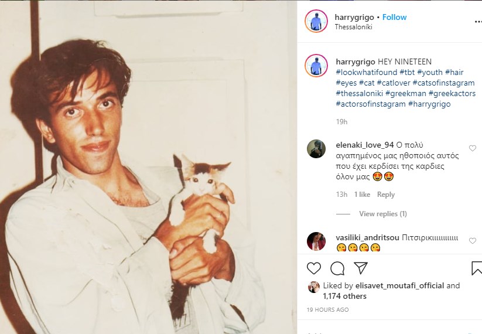The image size is (482, 334).
Task: Open the #greekactors hashtag
Action: click(x=452, y=94)
